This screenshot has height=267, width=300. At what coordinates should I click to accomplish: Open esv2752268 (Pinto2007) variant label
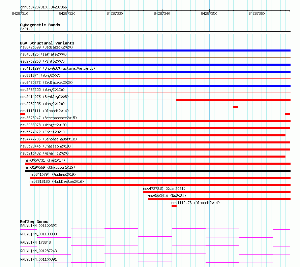point(42,61)
